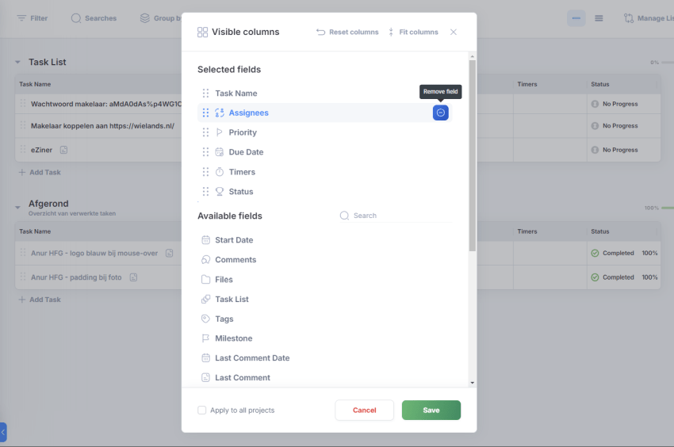The width and height of the screenshot is (674, 447).
Task: Click the Status trophy icon
Action: pos(220,192)
